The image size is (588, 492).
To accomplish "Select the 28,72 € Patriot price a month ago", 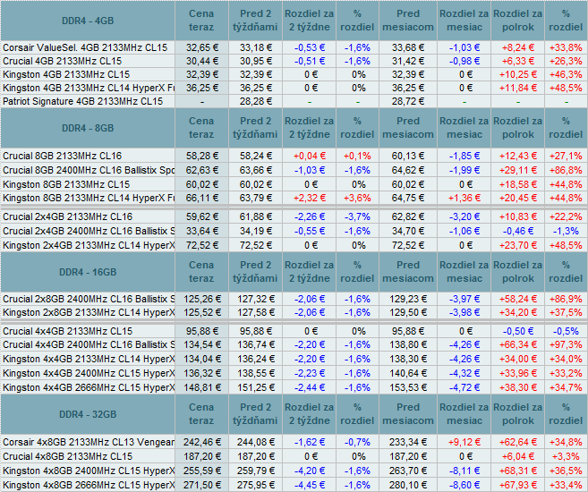I will (x=408, y=102).
